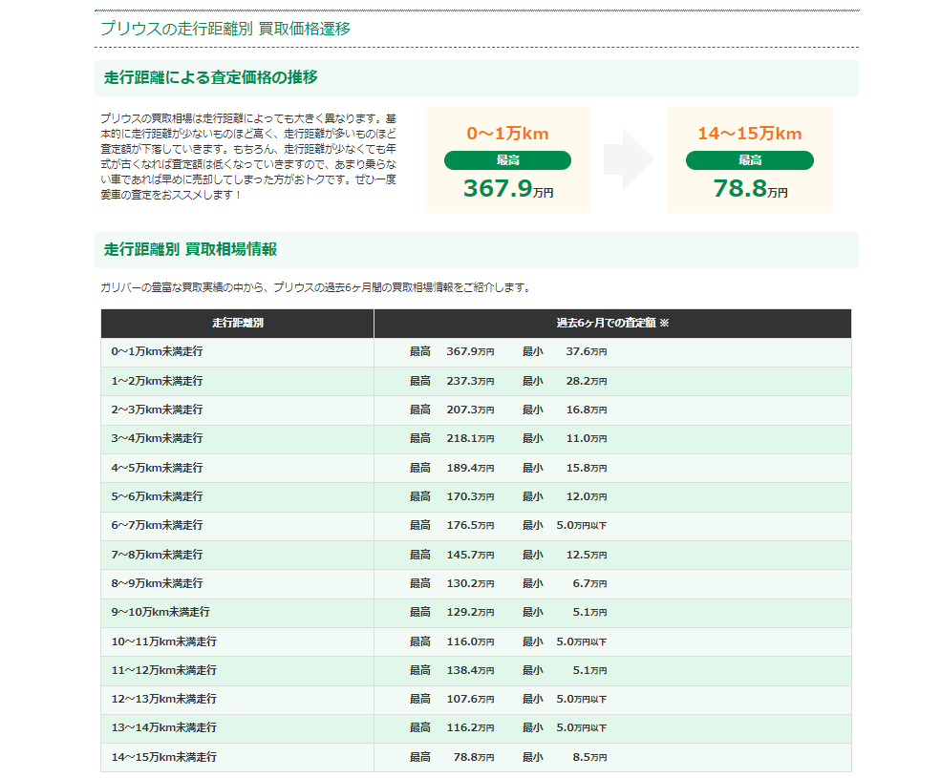This screenshot has width=941, height=778.
Task: Select the row 3〜4万km未満走行
Action: (x=477, y=439)
